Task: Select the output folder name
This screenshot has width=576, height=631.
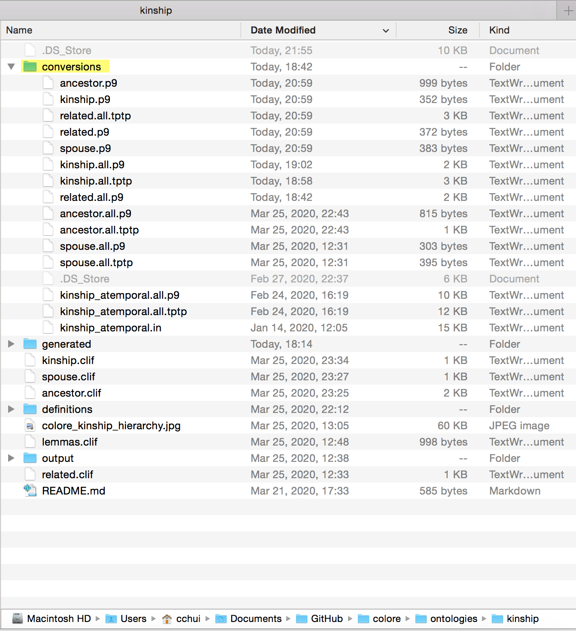Action: pyautogui.click(x=58, y=458)
